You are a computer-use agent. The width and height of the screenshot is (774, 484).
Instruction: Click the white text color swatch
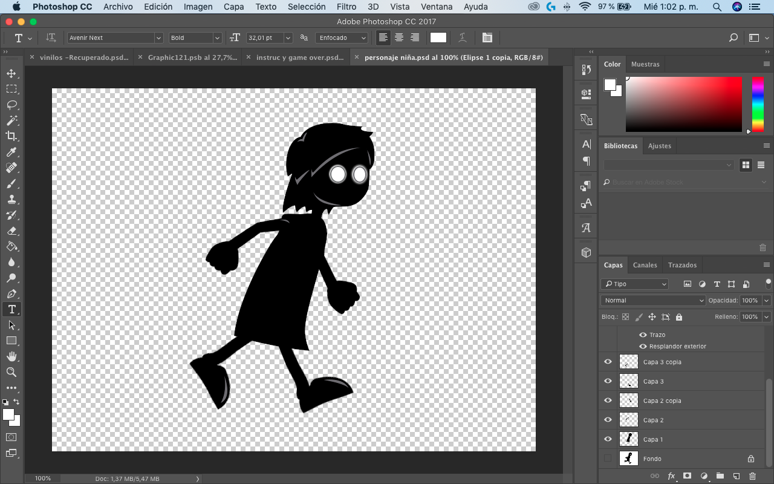click(x=438, y=38)
